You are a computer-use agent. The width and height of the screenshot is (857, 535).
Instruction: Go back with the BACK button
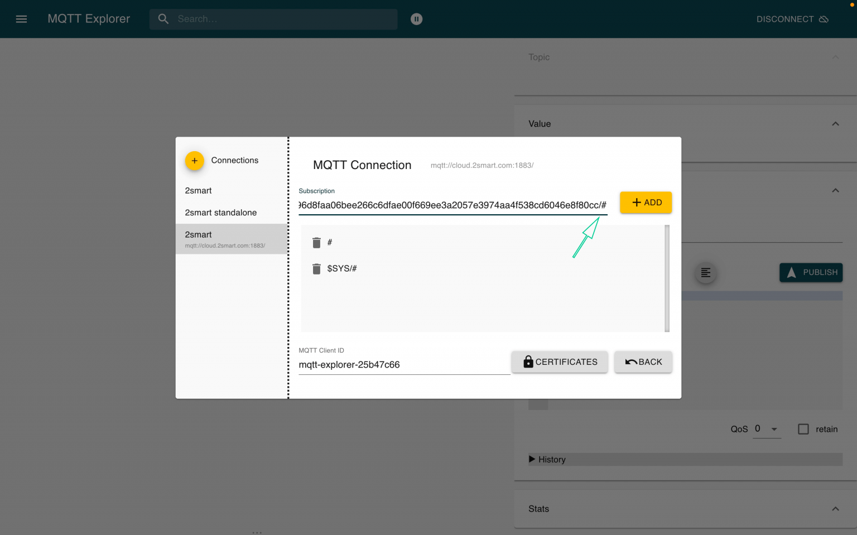[x=643, y=362]
